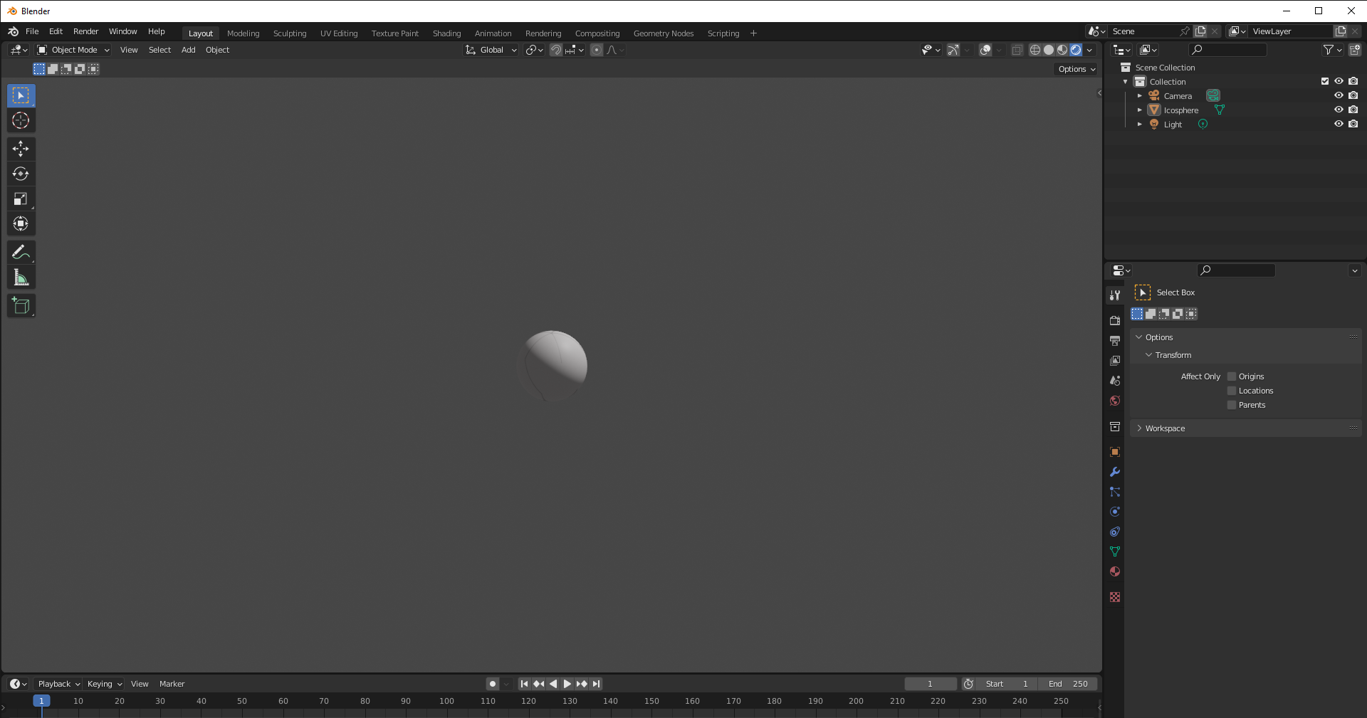This screenshot has width=1367, height=718.
Task: Enable Affect Only Origins checkbox
Action: pyautogui.click(x=1232, y=376)
